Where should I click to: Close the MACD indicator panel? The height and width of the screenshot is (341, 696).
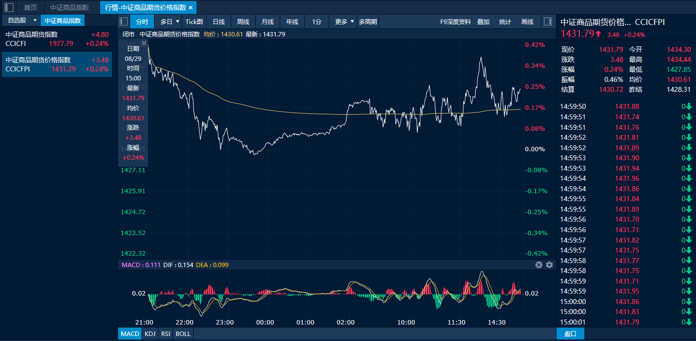[x=539, y=265]
